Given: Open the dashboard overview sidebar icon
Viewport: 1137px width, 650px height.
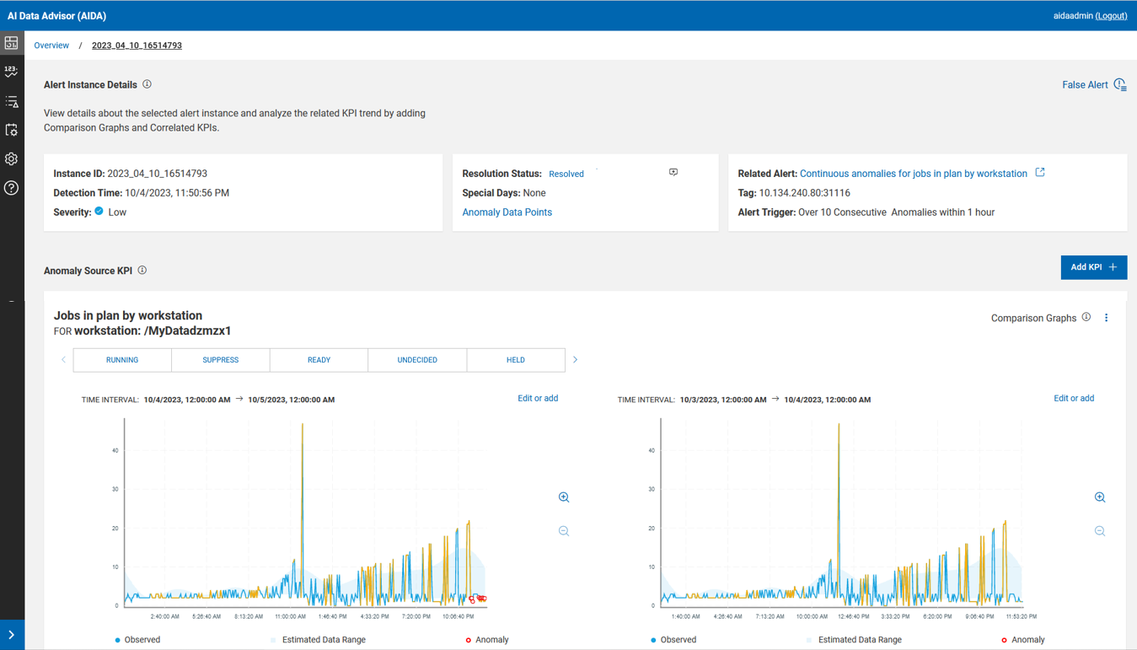Looking at the screenshot, I should tap(12, 43).
